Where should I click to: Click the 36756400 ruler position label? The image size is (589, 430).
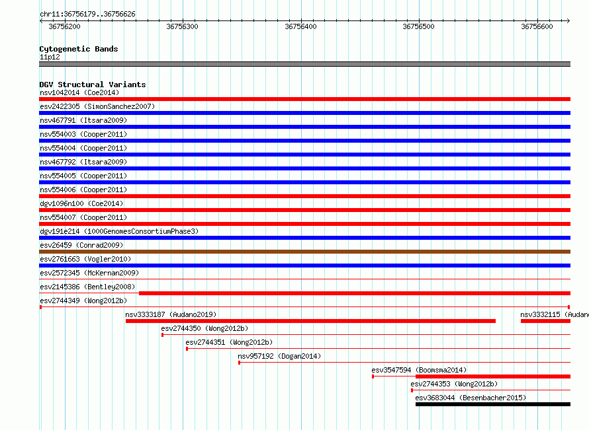(x=300, y=26)
